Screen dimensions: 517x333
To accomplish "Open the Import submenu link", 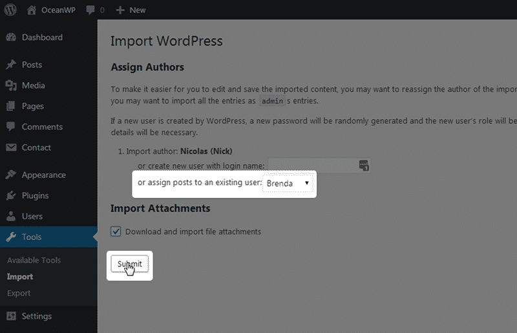I will tap(20, 277).
